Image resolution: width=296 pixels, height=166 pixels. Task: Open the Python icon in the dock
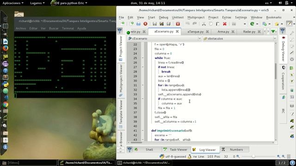[6, 84]
